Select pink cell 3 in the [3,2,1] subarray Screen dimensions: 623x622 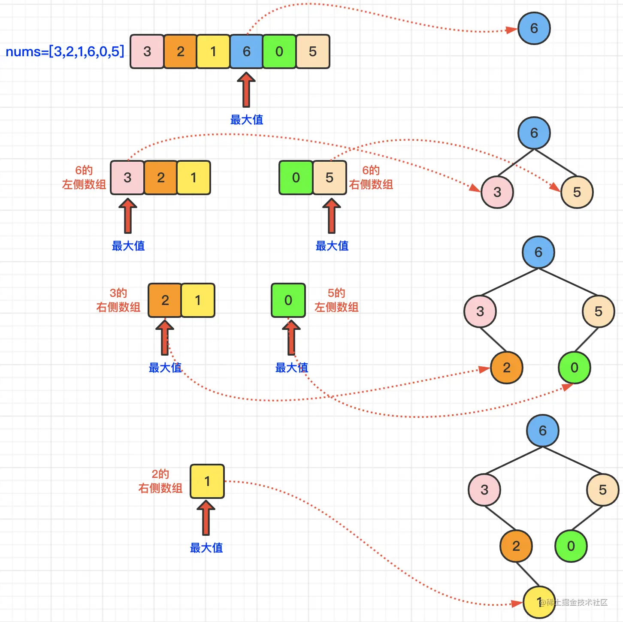[127, 178]
